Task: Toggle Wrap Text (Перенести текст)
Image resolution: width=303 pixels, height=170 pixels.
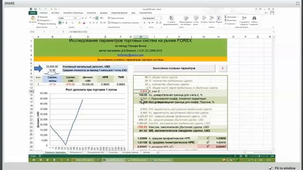Action: [x=116, y=18]
